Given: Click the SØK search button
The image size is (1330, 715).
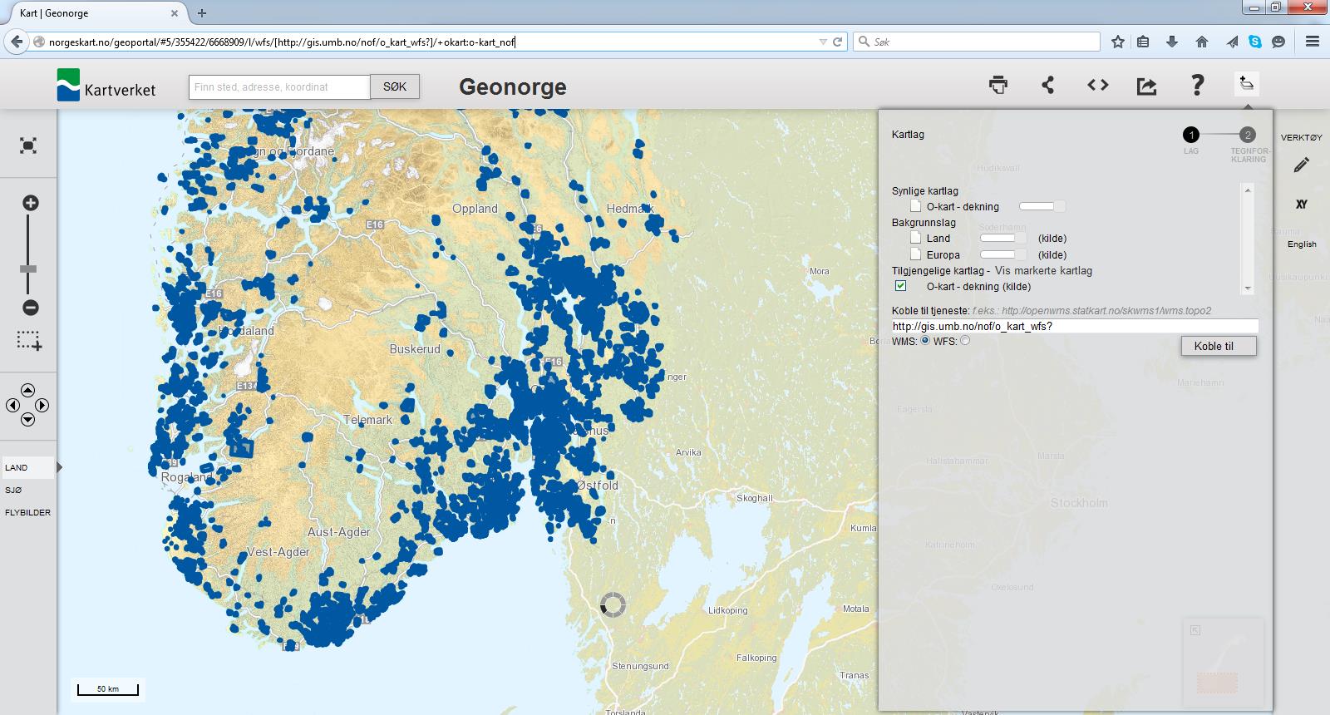Looking at the screenshot, I should point(395,86).
